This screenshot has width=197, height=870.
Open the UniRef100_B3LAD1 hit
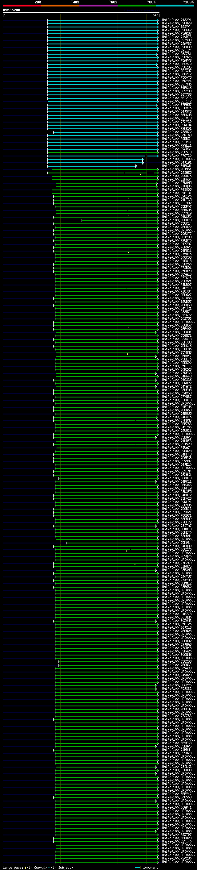tap(176, 332)
